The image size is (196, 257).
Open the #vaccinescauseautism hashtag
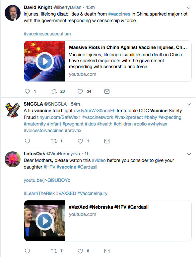click(47, 34)
